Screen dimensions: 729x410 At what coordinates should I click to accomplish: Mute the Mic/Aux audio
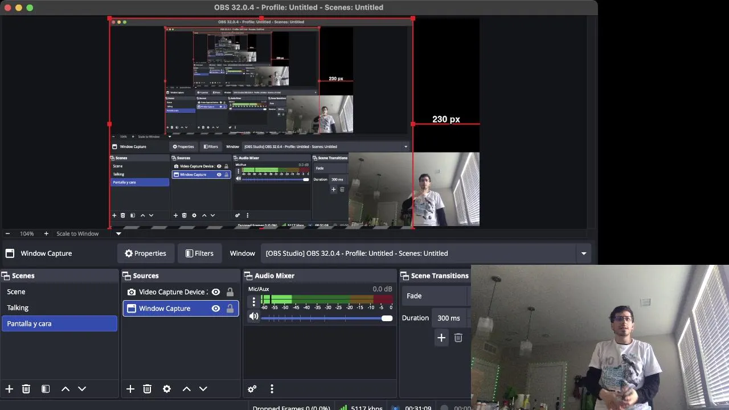pos(254,317)
